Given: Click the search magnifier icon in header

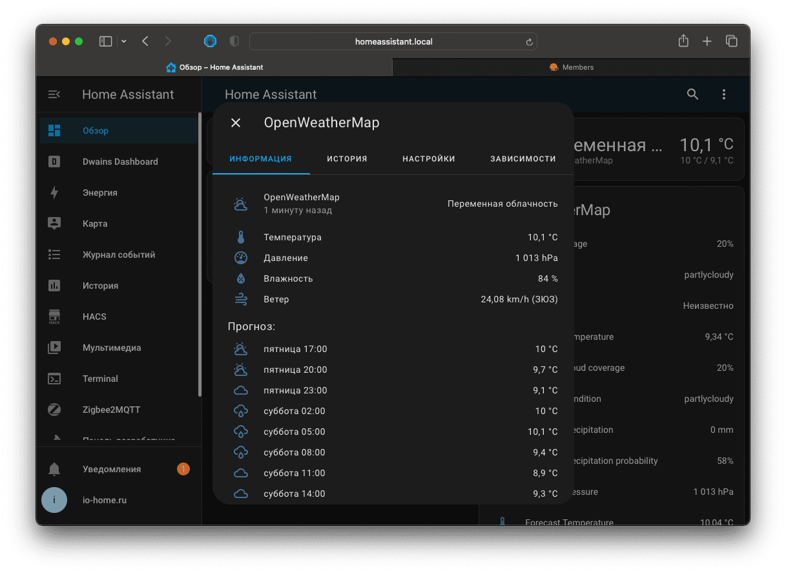Looking at the screenshot, I should point(692,94).
